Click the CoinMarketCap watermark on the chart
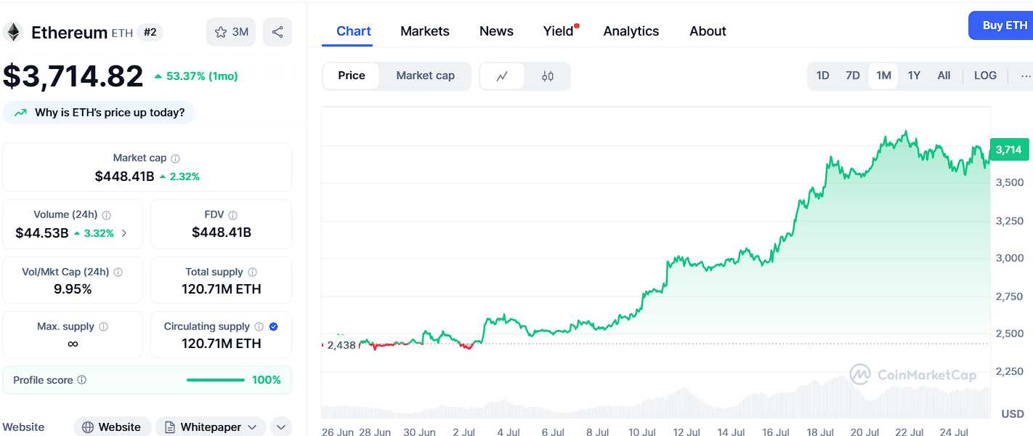 click(x=914, y=375)
